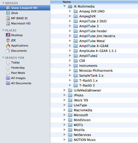Select the AmpliTube2 row text
Screen dimensions: 138x143
88,56
